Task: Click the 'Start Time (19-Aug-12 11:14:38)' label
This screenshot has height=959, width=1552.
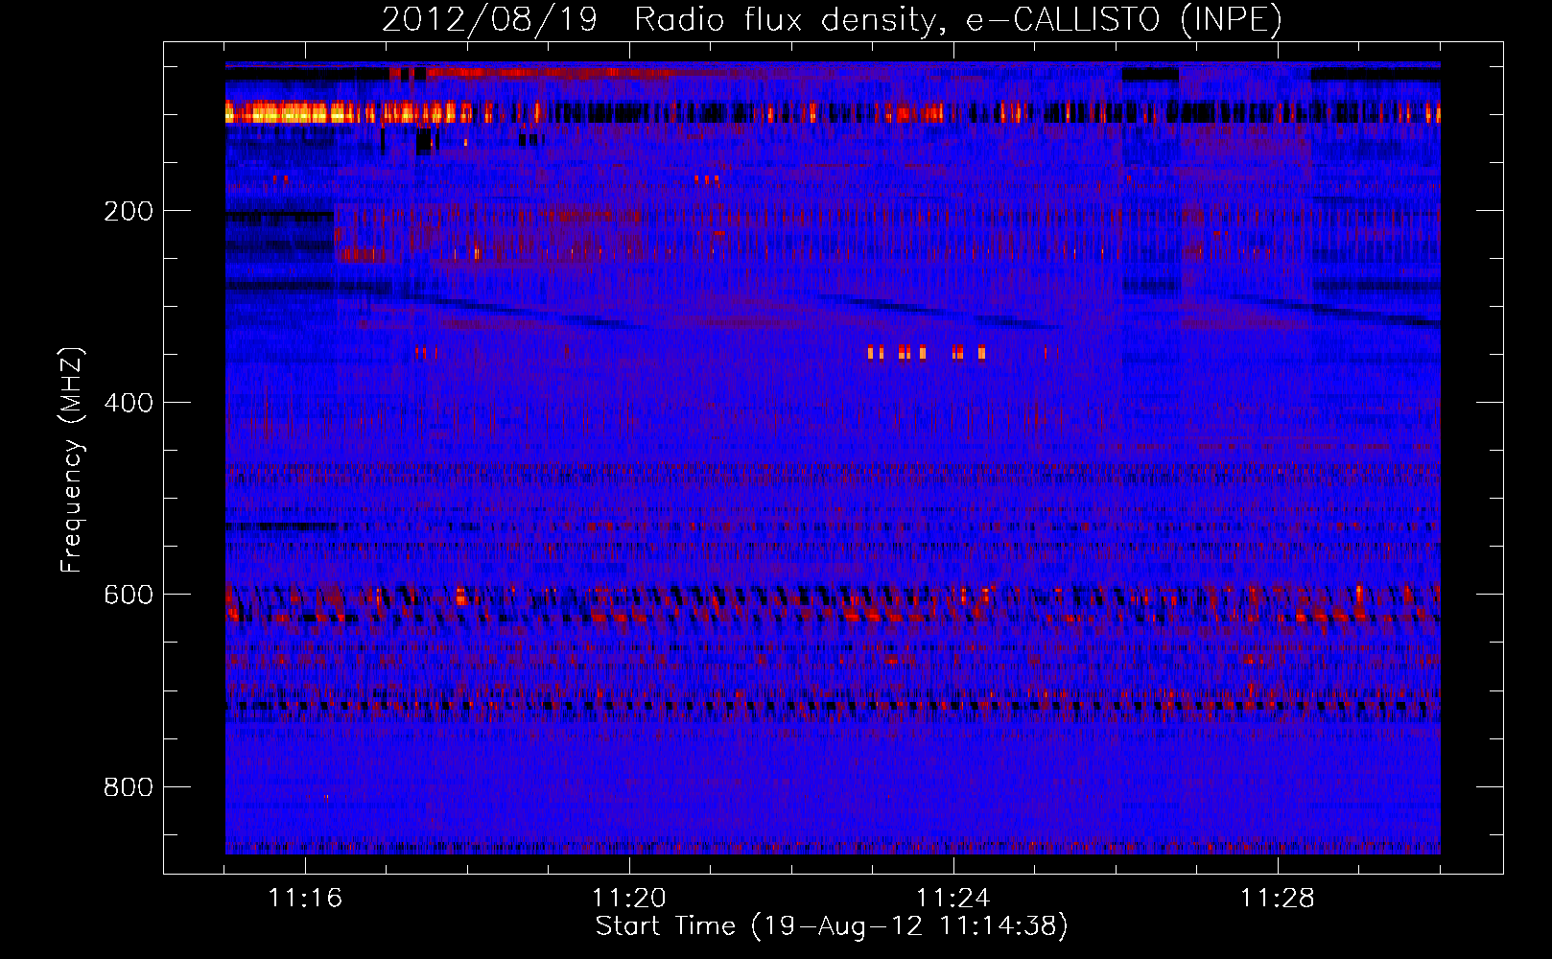Action: 832,926
